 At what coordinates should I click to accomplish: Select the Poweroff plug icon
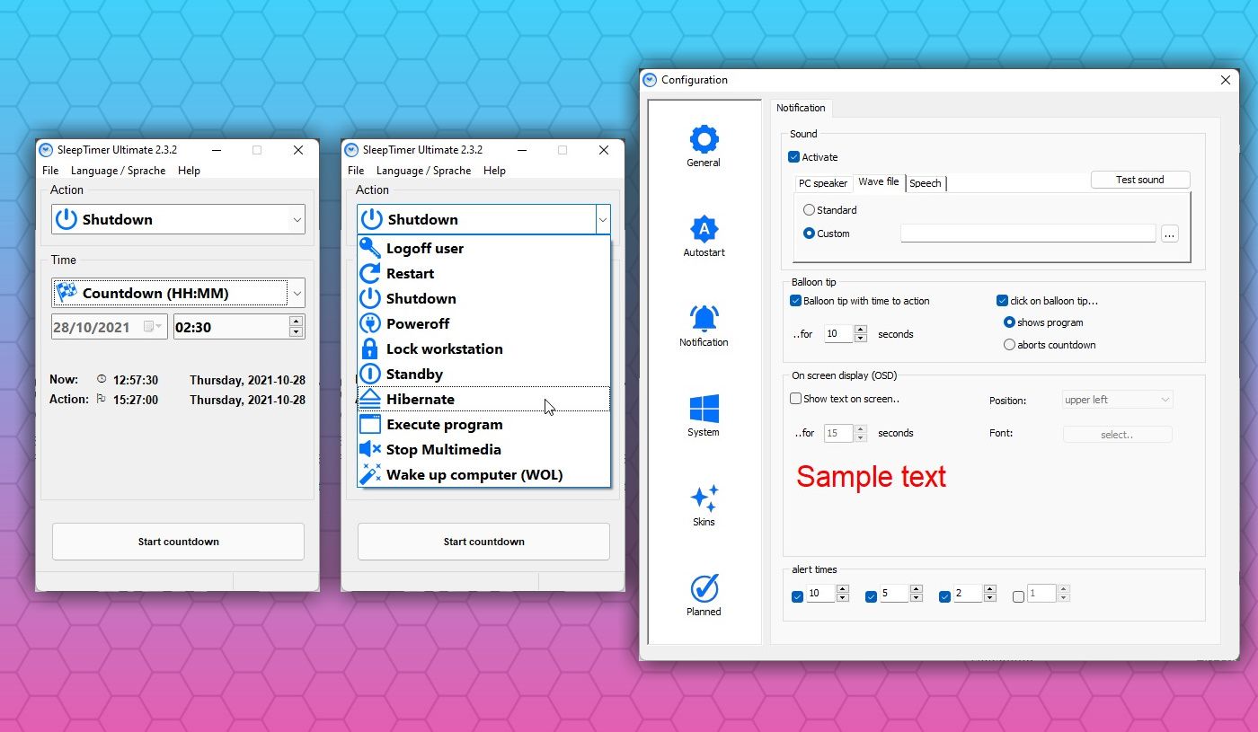pyautogui.click(x=369, y=323)
